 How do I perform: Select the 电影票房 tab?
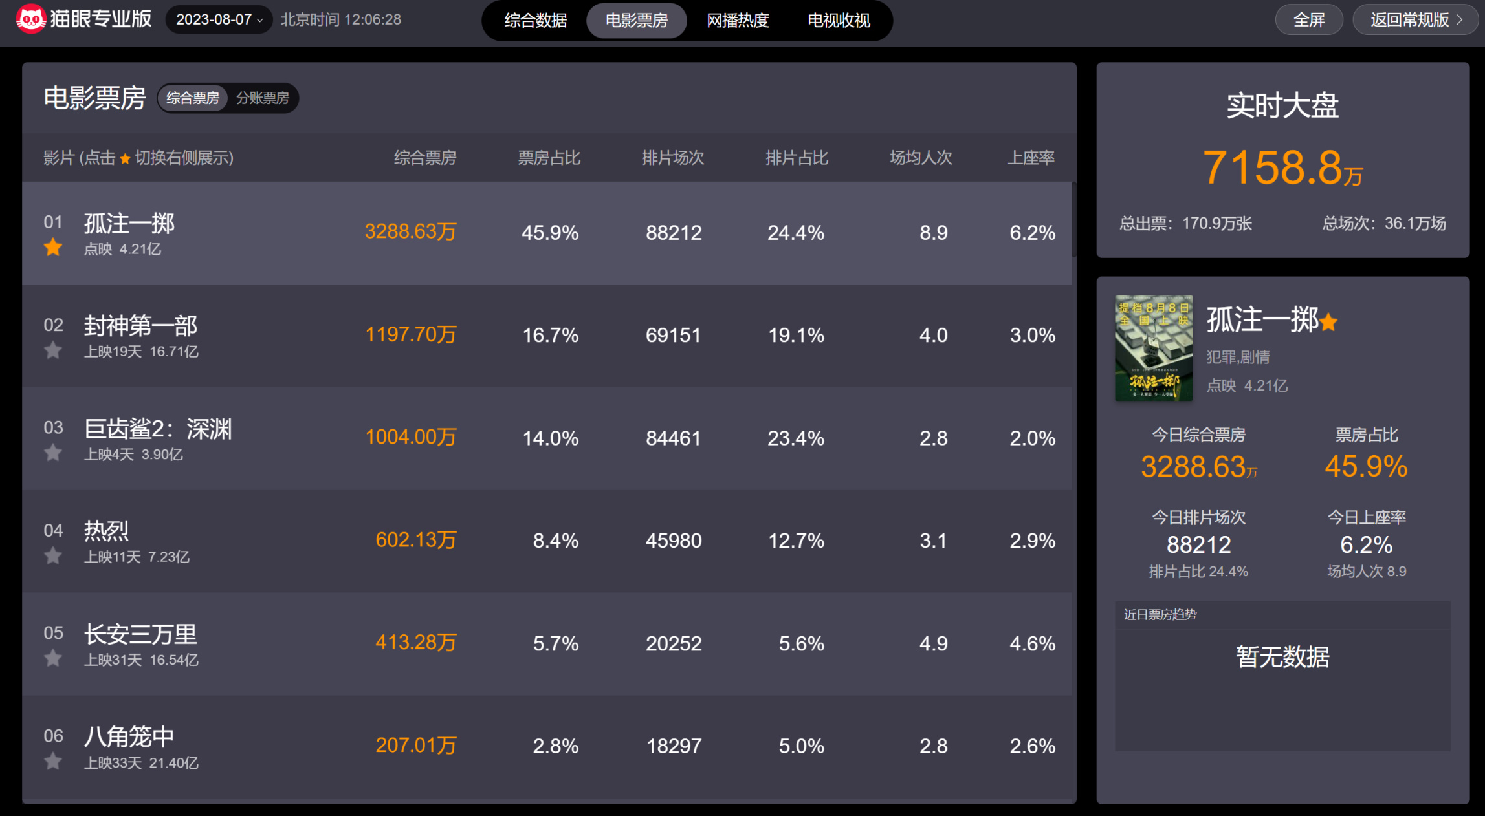(x=637, y=21)
